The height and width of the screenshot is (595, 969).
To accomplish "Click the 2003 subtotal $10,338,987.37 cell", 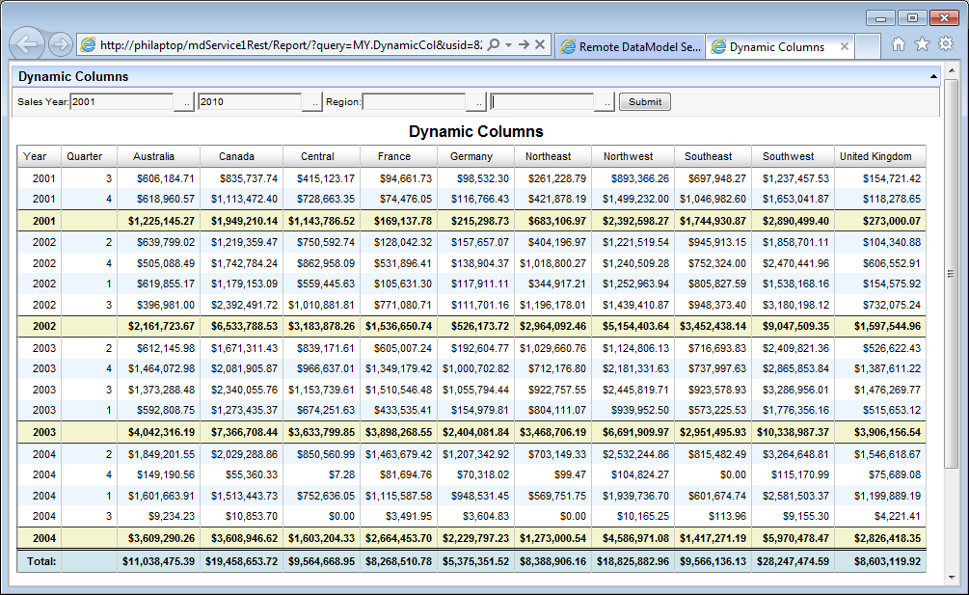I will coord(793,432).
